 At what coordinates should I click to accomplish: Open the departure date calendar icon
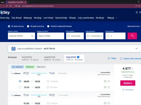pyautogui.click(x=69, y=36)
